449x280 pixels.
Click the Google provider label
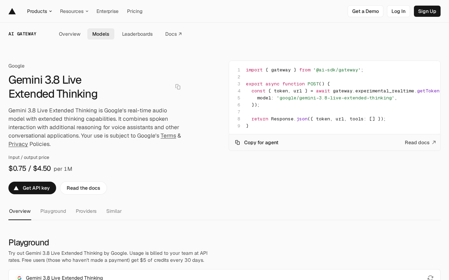16,66
